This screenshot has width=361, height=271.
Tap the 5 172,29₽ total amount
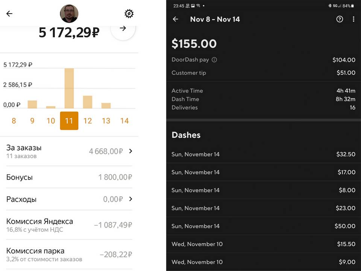click(x=69, y=32)
